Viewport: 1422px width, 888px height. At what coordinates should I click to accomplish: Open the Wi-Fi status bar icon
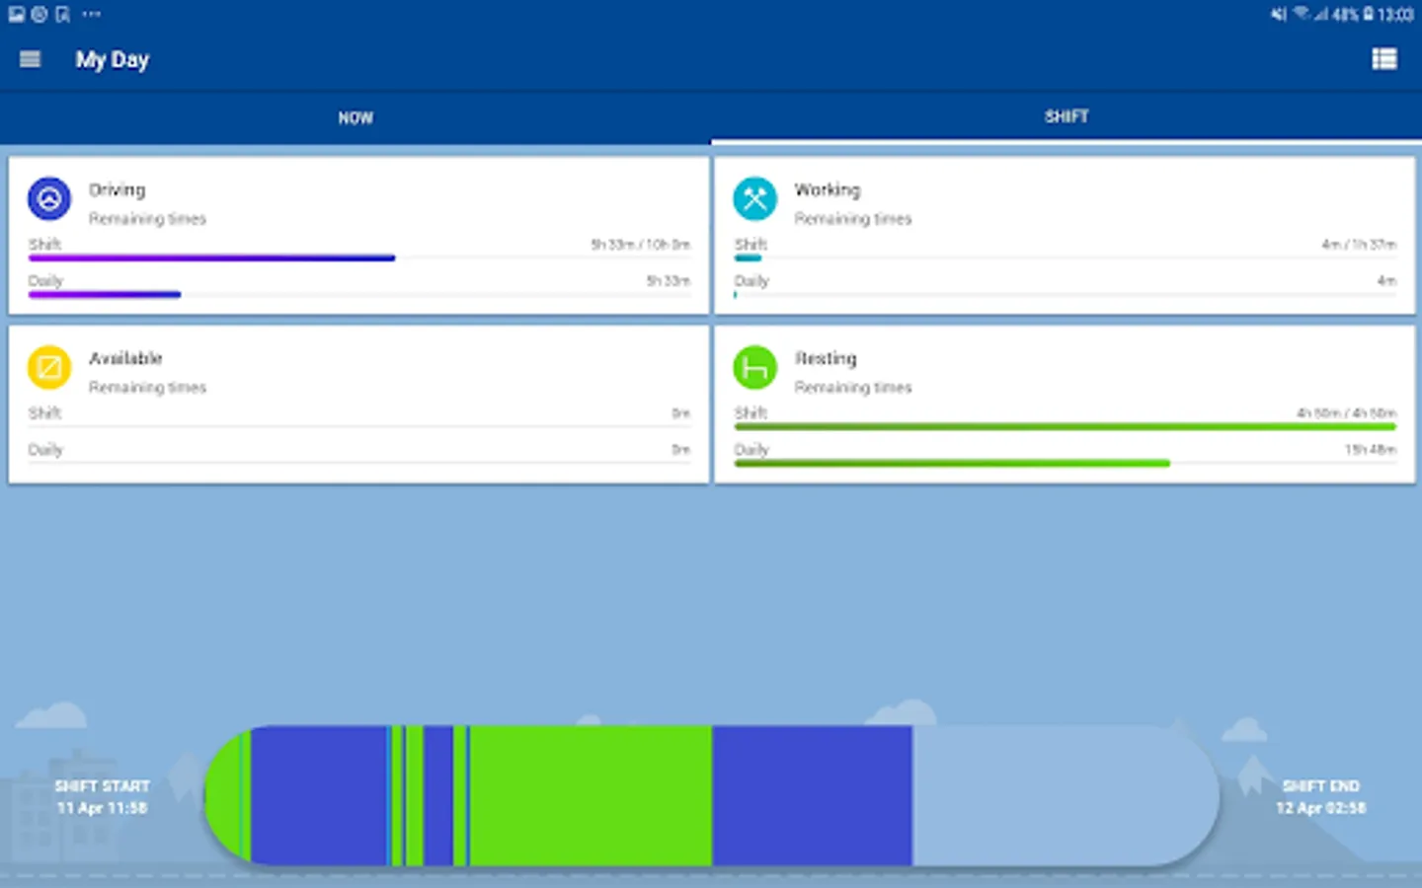[x=1303, y=14]
